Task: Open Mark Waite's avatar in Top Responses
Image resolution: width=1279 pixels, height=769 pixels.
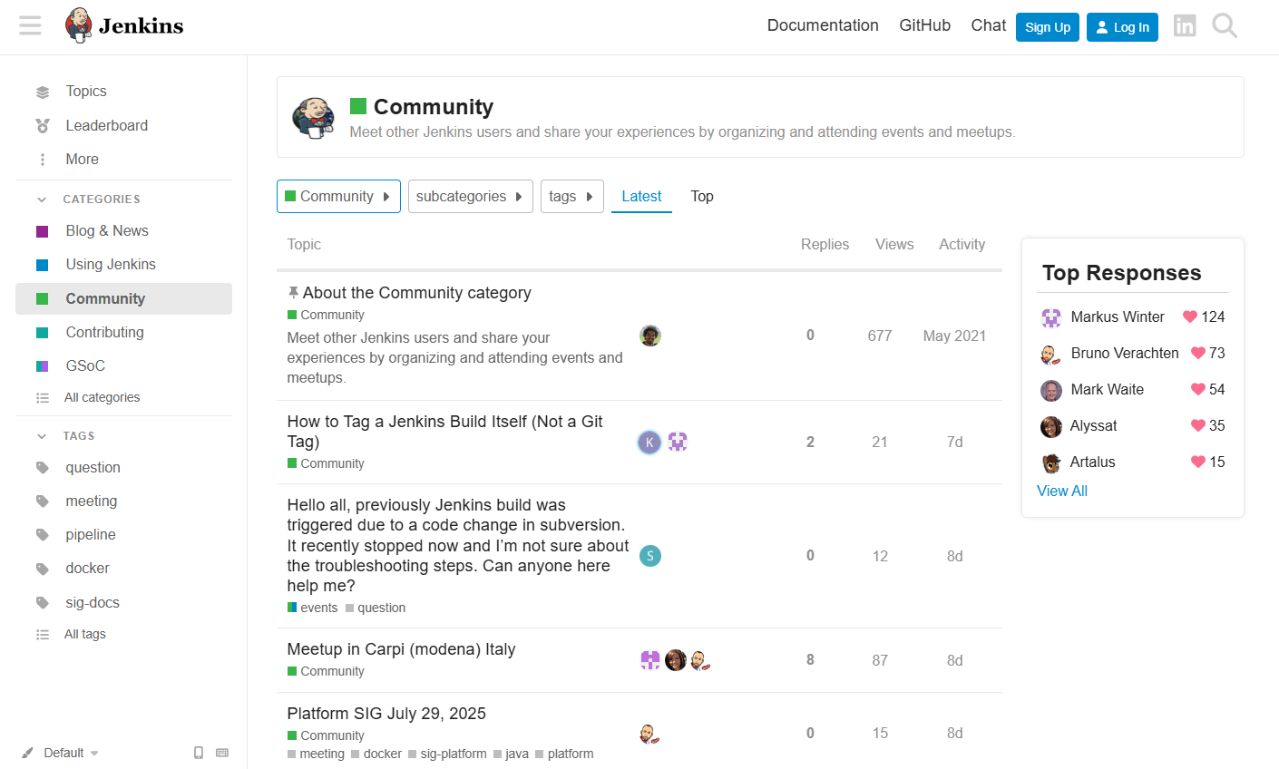Action: [x=1051, y=390]
